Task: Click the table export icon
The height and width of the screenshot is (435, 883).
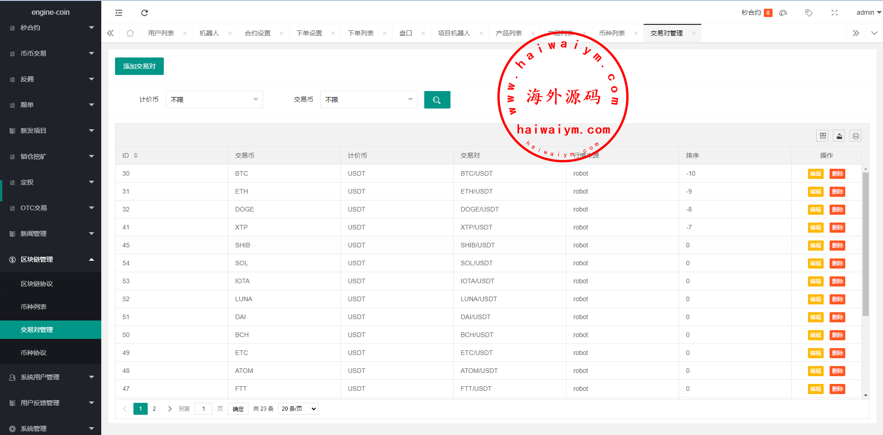Action: point(839,136)
